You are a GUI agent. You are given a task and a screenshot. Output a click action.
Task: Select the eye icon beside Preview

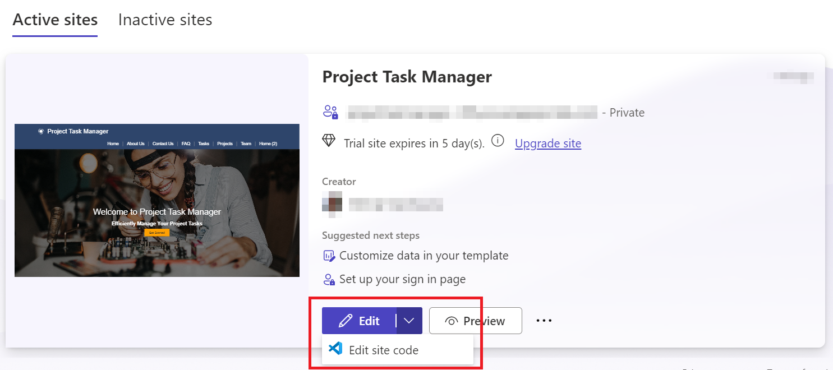451,321
